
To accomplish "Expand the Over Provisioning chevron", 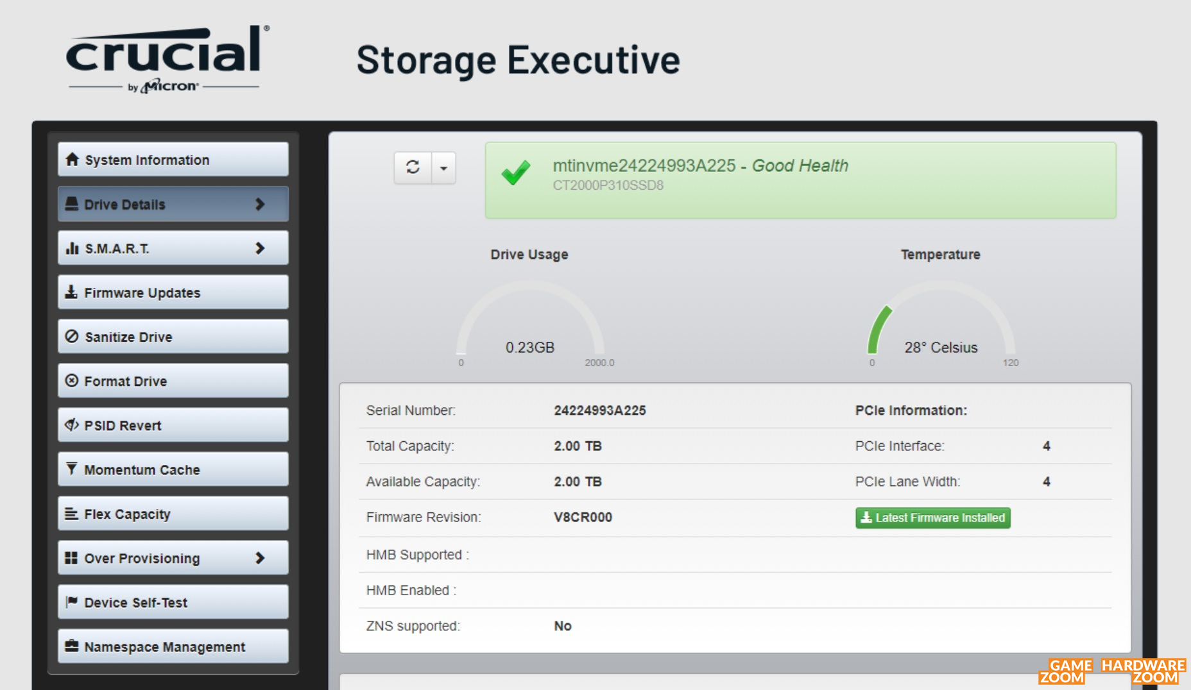I will (x=260, y=558).
